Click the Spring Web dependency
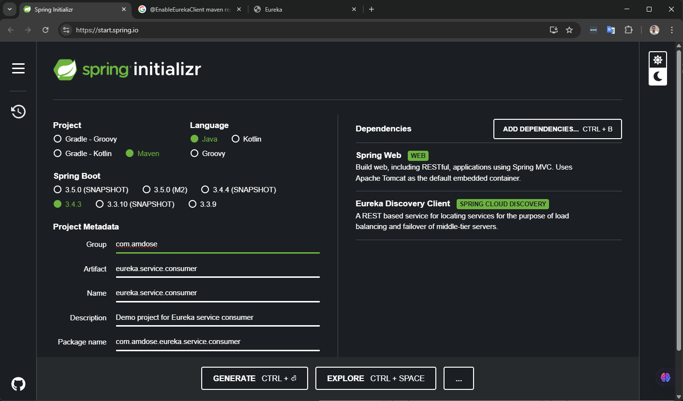The image size is (683, 401). (489, 167)
